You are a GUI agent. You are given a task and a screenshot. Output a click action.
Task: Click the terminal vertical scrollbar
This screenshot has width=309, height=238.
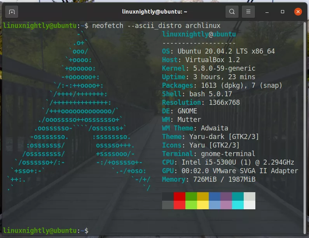tap(306, 128)
